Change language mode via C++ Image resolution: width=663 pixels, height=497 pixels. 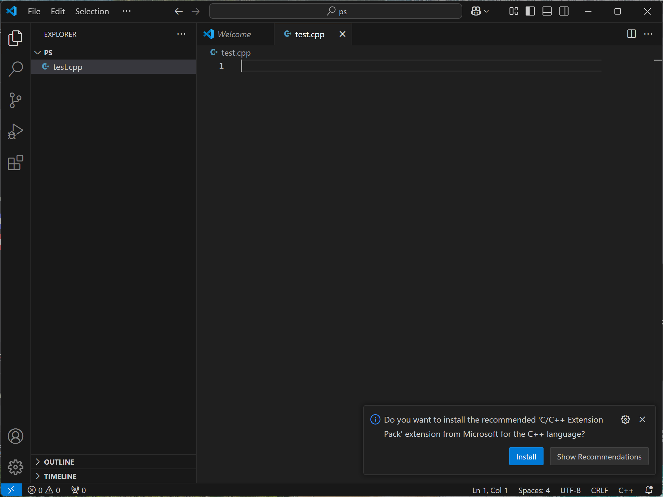pyautogui.click(x=626, y=490)
